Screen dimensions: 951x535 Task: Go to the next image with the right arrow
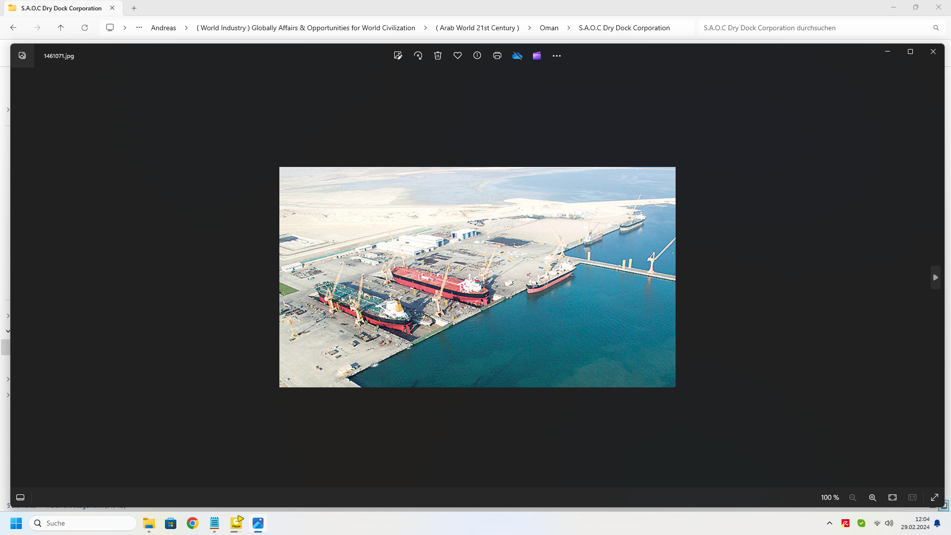click(936, 277)
